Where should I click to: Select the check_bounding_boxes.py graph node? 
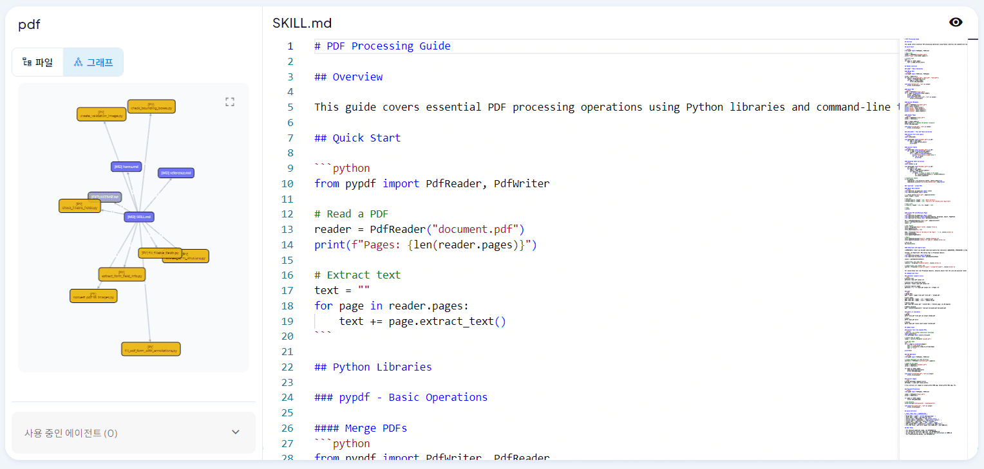[x=151, y=106]
